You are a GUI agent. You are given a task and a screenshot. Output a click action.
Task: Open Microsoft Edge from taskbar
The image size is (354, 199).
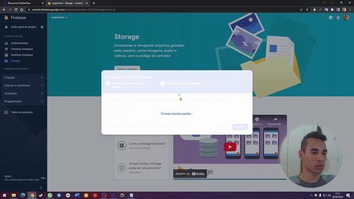pyautogui.click(x=23, y=195)
